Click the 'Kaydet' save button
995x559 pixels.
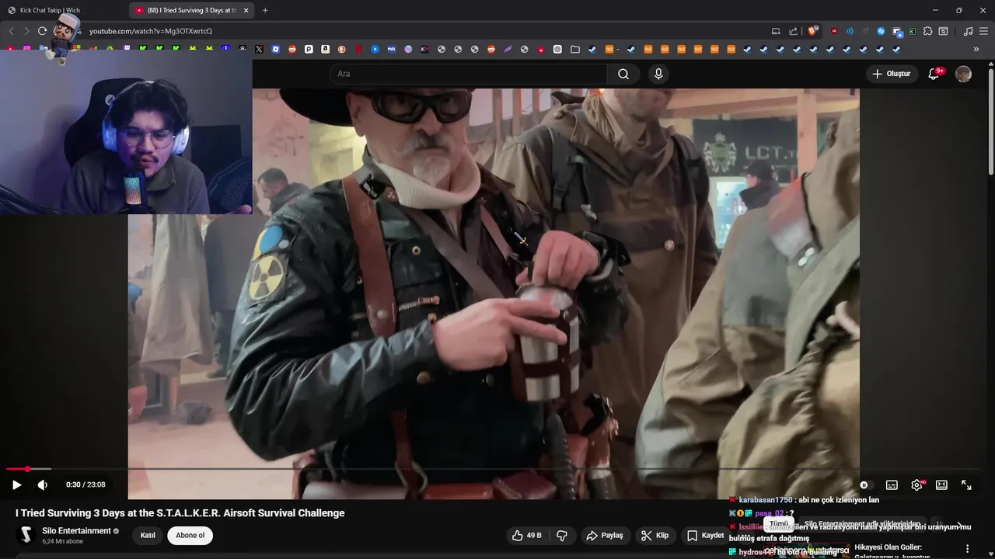[x=705, y=535]
